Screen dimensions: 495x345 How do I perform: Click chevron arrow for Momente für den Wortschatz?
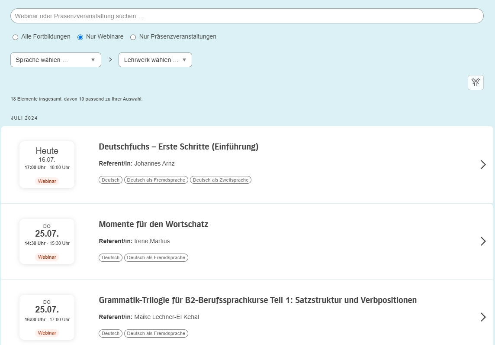click(x=483, y=241)
